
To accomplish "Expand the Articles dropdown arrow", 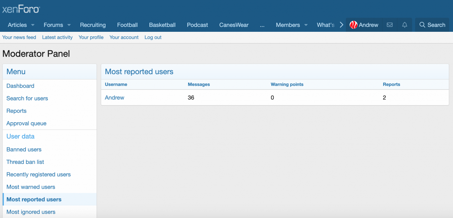I will 33,25.
